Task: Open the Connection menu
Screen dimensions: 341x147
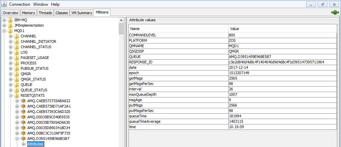Action: click(20, 4)
